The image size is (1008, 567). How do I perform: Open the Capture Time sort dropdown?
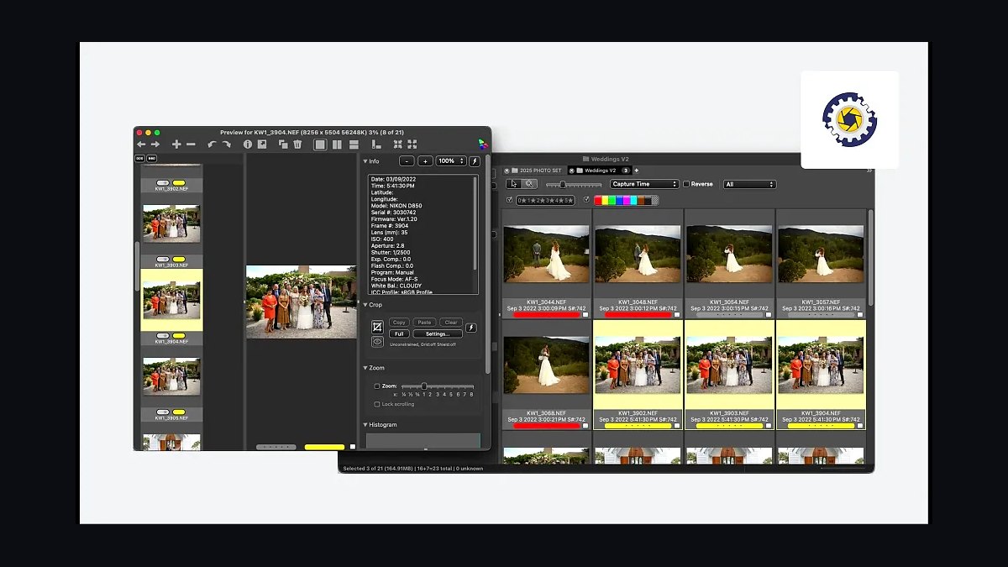point(644,184)
